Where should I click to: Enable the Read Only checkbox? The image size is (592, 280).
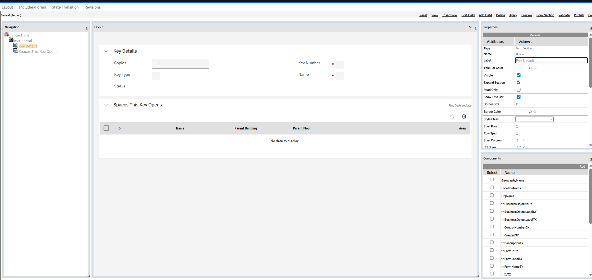coord(519,90)
